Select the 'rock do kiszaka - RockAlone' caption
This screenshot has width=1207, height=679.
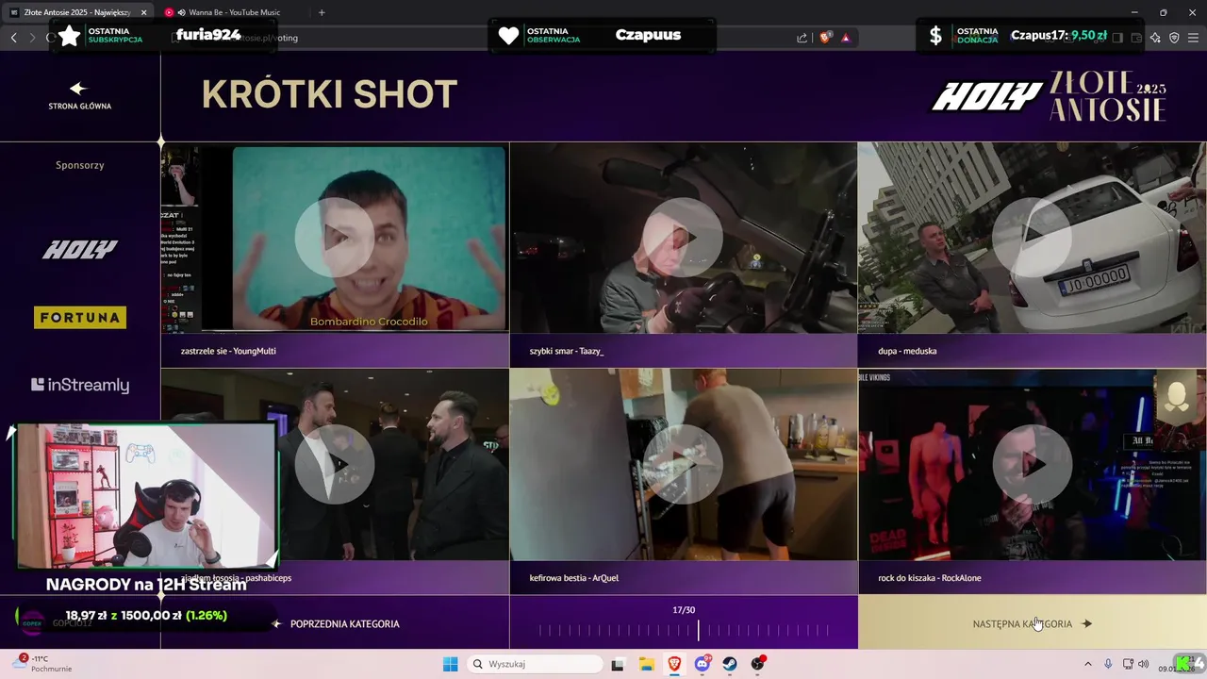point(929,577)
